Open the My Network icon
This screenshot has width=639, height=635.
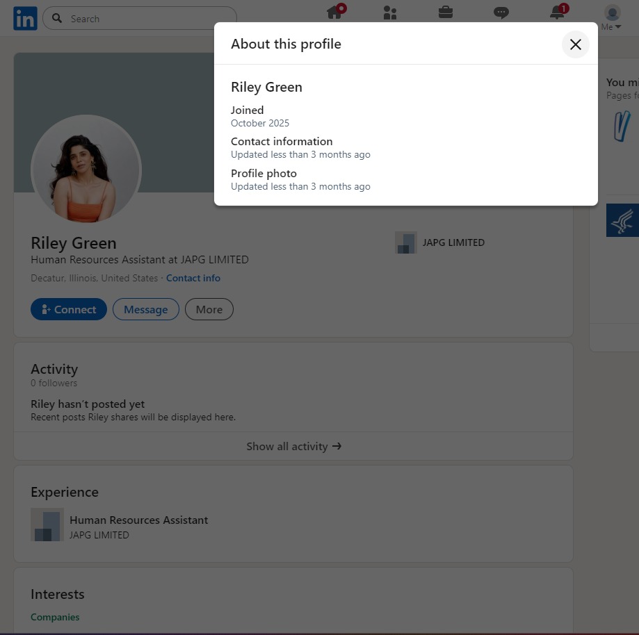pyautogui.click(x=390, y=13)
